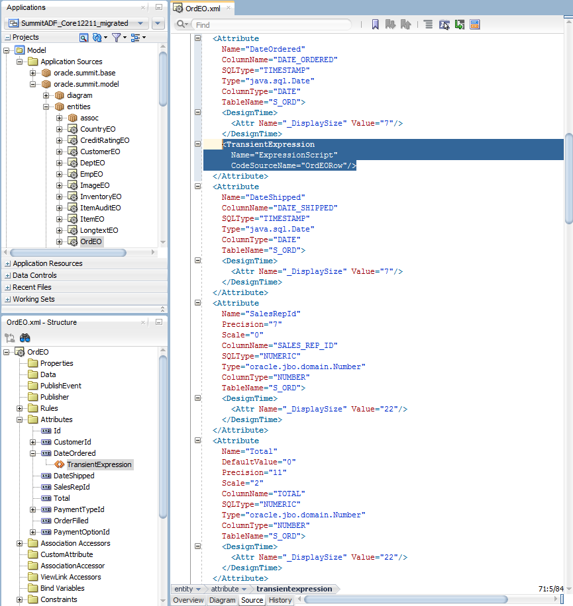Select InventoryEO in the entities list
This screenshot has height=606, width=573.
click(x=101, y=196)
